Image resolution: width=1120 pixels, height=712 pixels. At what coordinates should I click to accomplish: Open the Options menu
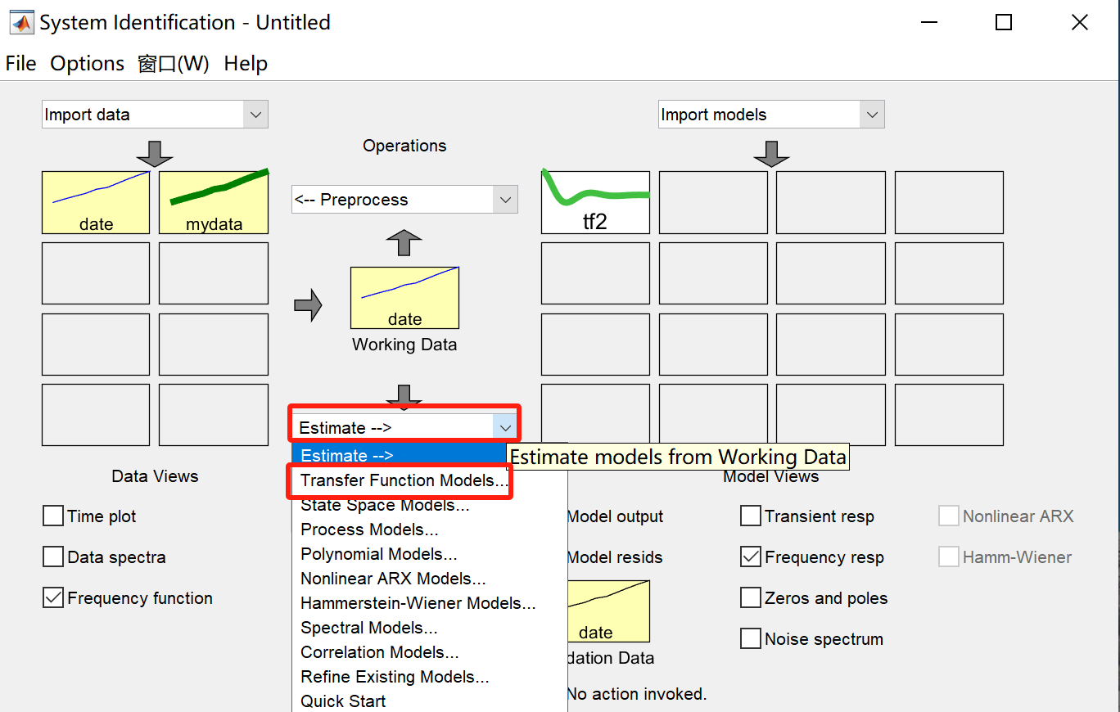click(x=88, y=64)
